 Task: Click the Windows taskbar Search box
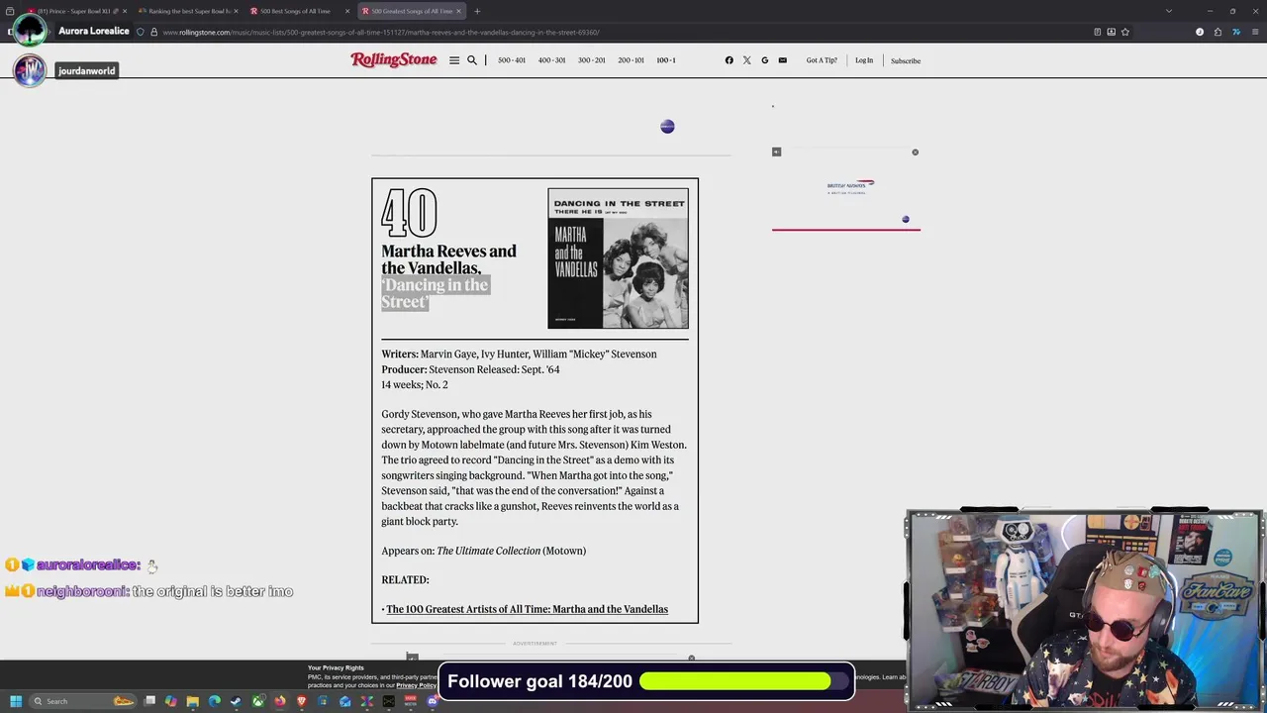point(83,701)
